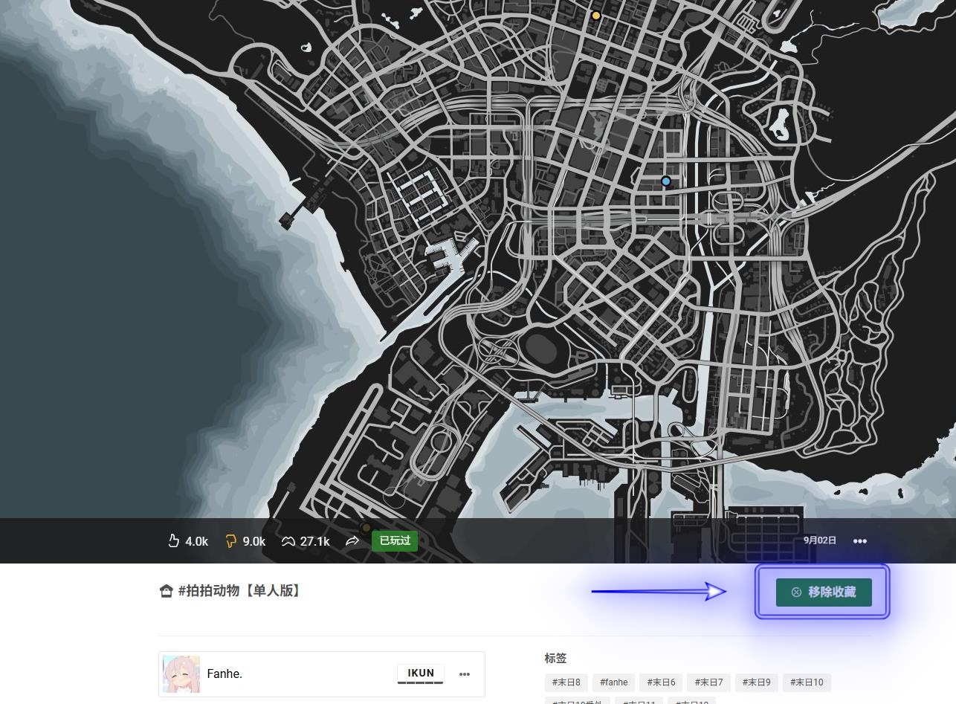Click the 4.0k likes count
This screenshot has width=956, height=704.
[x=196, y=541]
